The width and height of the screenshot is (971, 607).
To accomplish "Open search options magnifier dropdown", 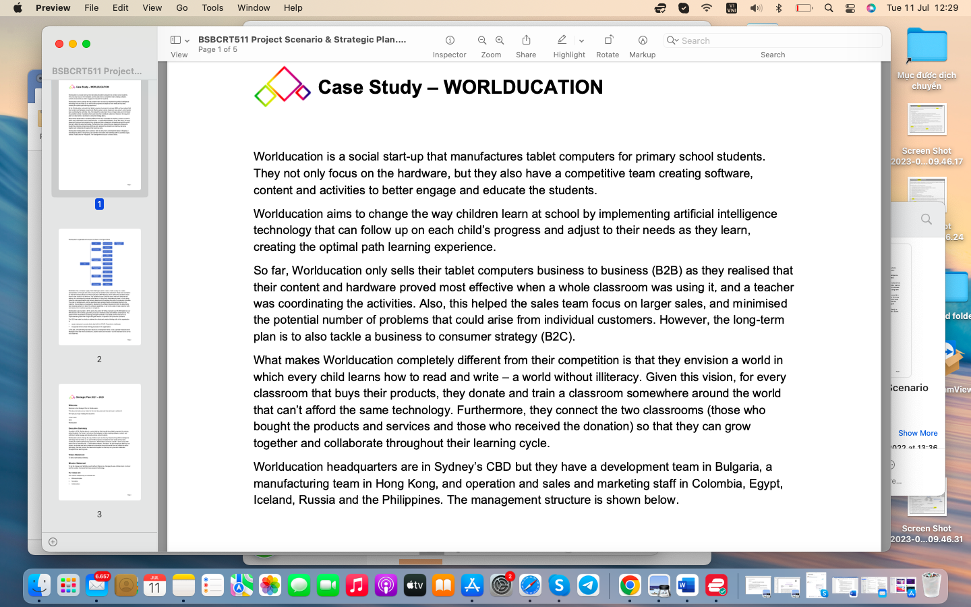I will (x=672, y=40).
